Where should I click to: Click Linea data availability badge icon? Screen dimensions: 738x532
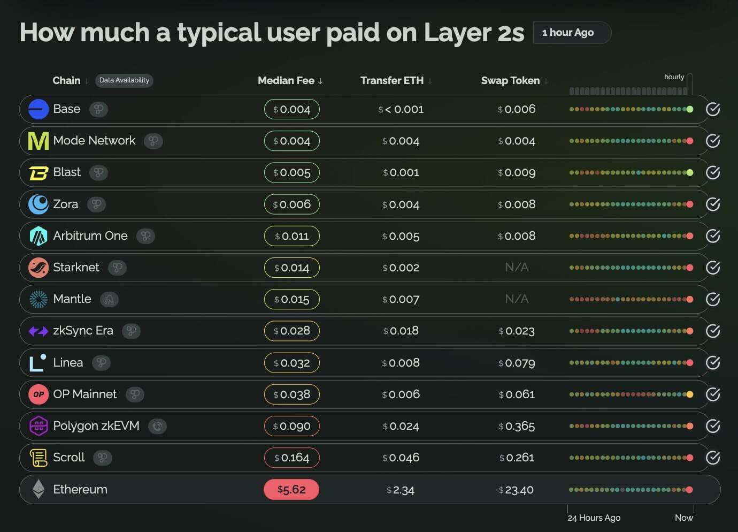click(101, 363)
